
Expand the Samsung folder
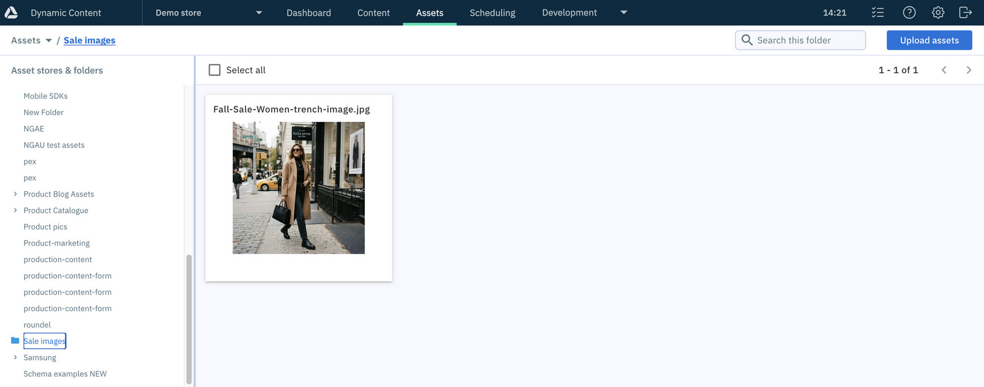(15, 357)
